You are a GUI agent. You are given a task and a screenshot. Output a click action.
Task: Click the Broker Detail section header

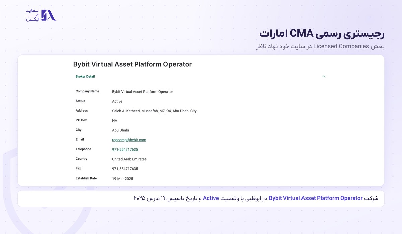85,77
